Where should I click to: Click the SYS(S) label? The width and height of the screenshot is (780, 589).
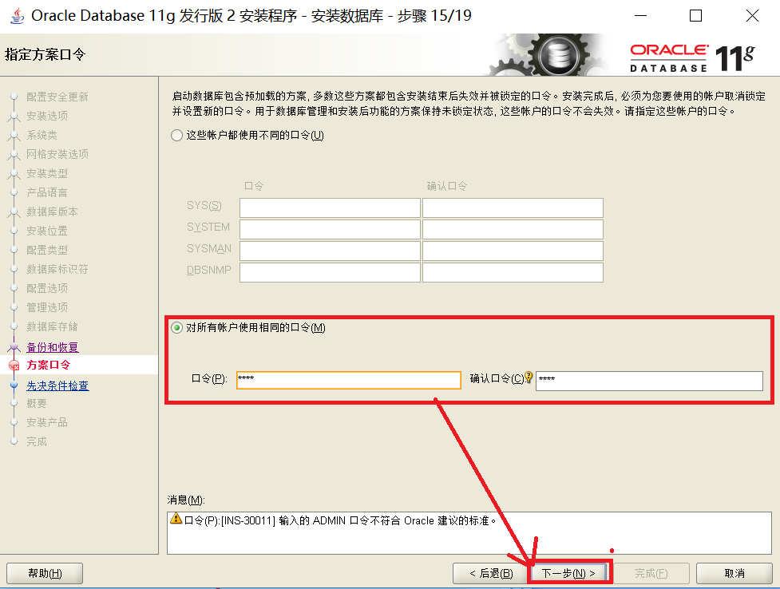204,205
